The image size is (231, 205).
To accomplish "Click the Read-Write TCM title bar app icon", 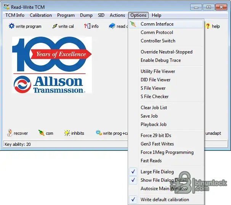I will point(6,7).
